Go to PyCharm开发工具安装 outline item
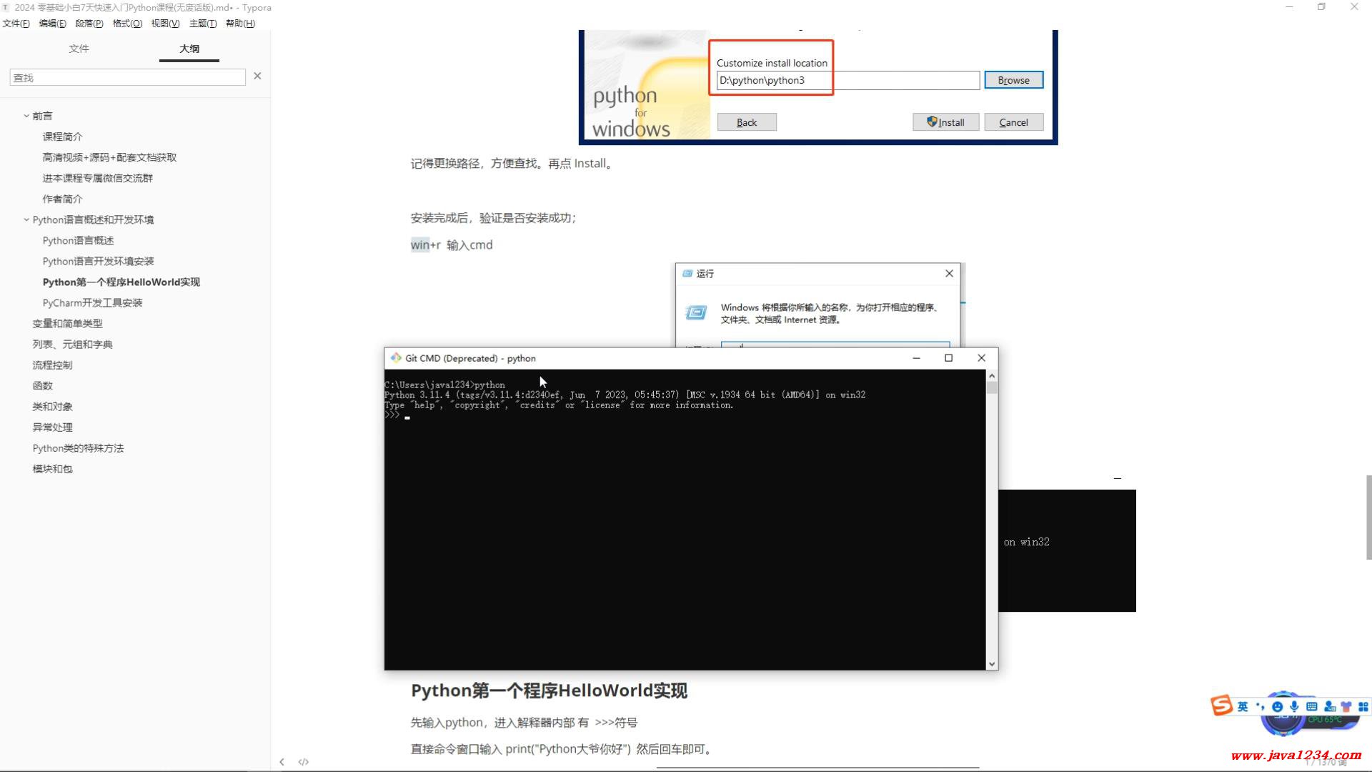This screenshot has height=772, width=1372. tap(92, 302)
